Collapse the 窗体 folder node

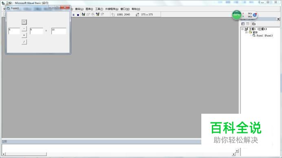[246, 32]
